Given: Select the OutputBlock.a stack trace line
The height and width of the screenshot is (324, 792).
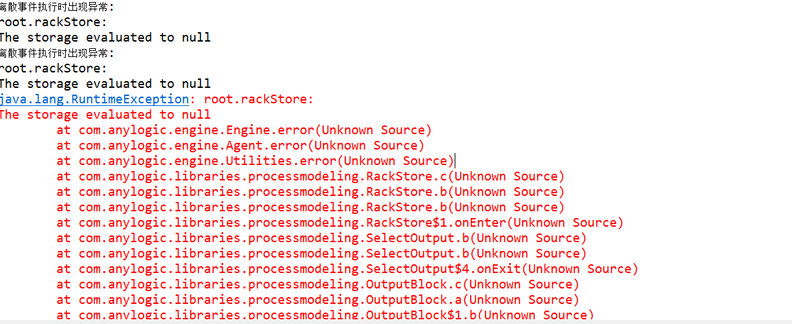Looking at the screenshot, I should pos(318,300).
